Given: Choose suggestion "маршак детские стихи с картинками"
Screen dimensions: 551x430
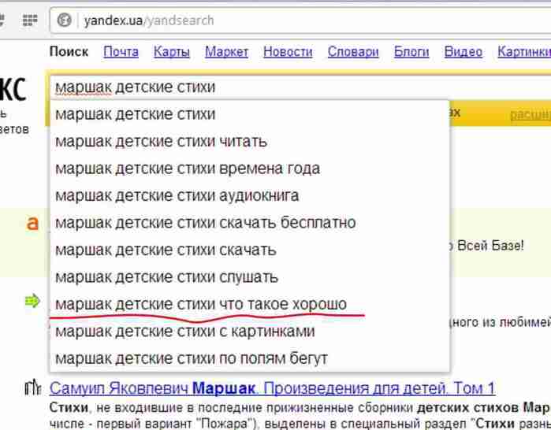Looking at the screenshot, I should [250, 331].
